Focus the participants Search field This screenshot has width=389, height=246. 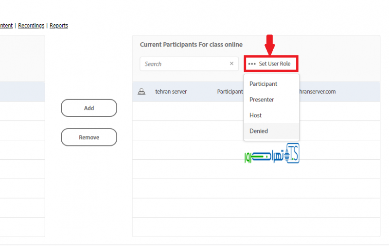pos(185,64)
